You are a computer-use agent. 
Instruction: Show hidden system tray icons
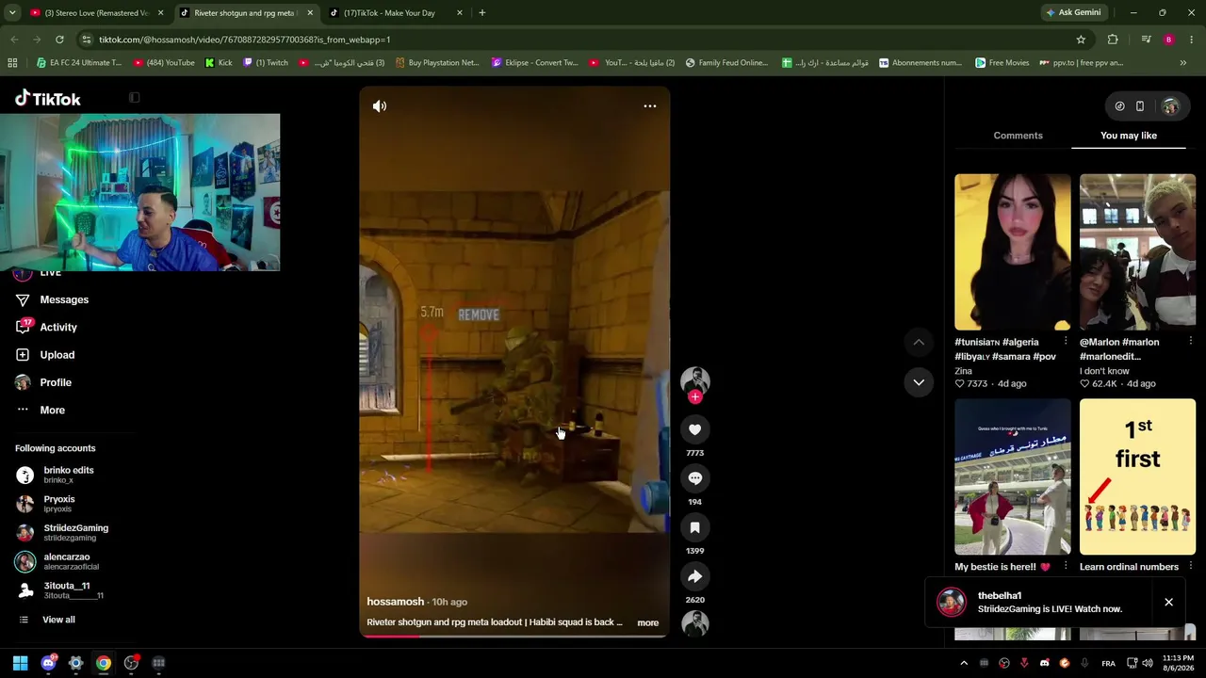[964, 663]
